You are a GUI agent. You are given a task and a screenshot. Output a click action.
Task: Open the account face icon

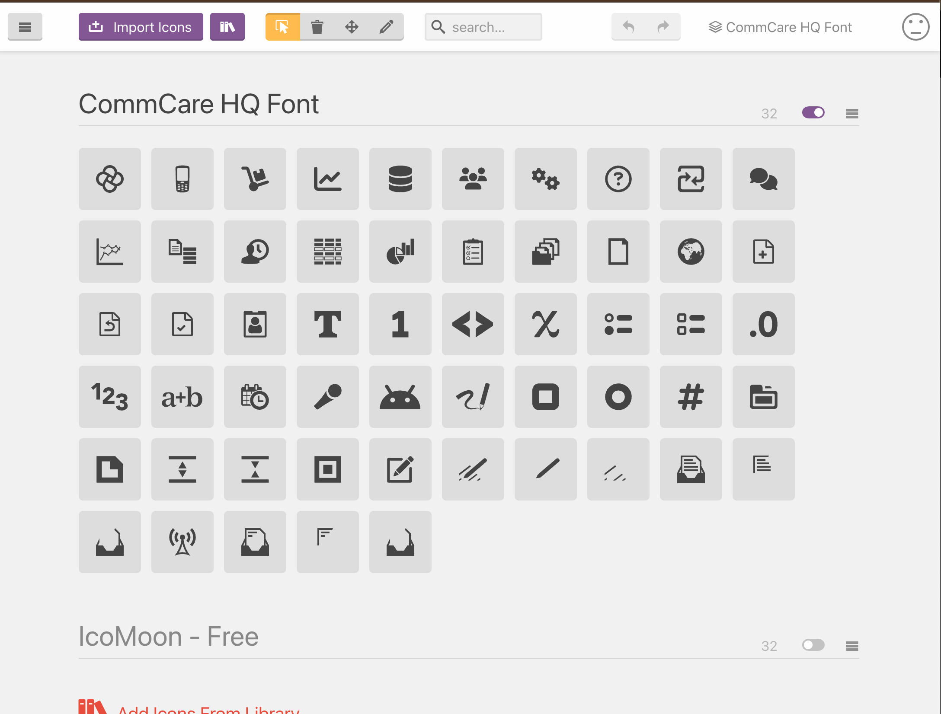(915, 27)
